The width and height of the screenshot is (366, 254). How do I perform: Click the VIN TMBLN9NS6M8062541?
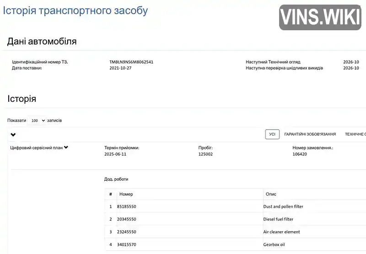tap(131, 62)
